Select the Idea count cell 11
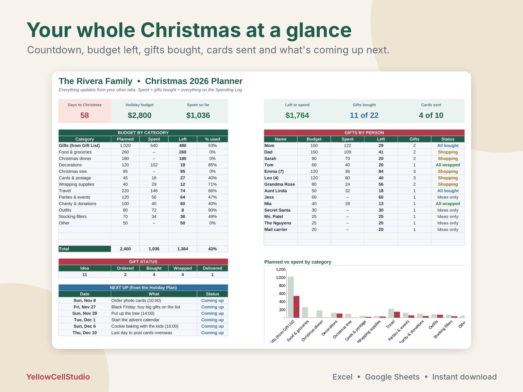 (85, 275)
